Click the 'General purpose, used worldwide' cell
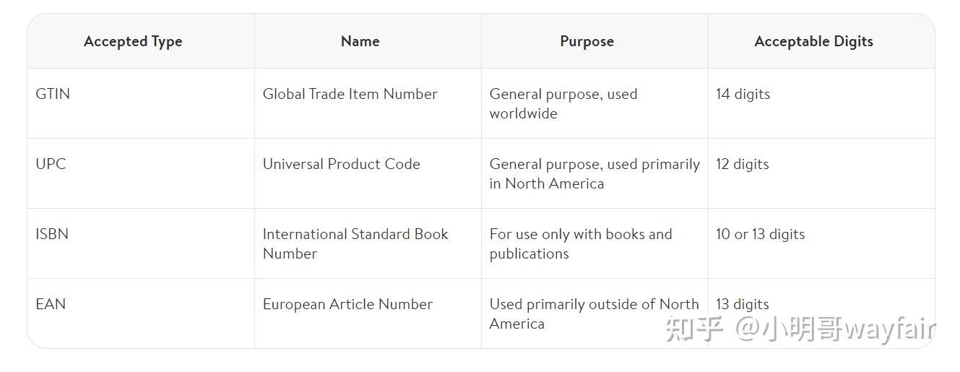The height and width of the screenshot is (372, 960). click(563, 103)
